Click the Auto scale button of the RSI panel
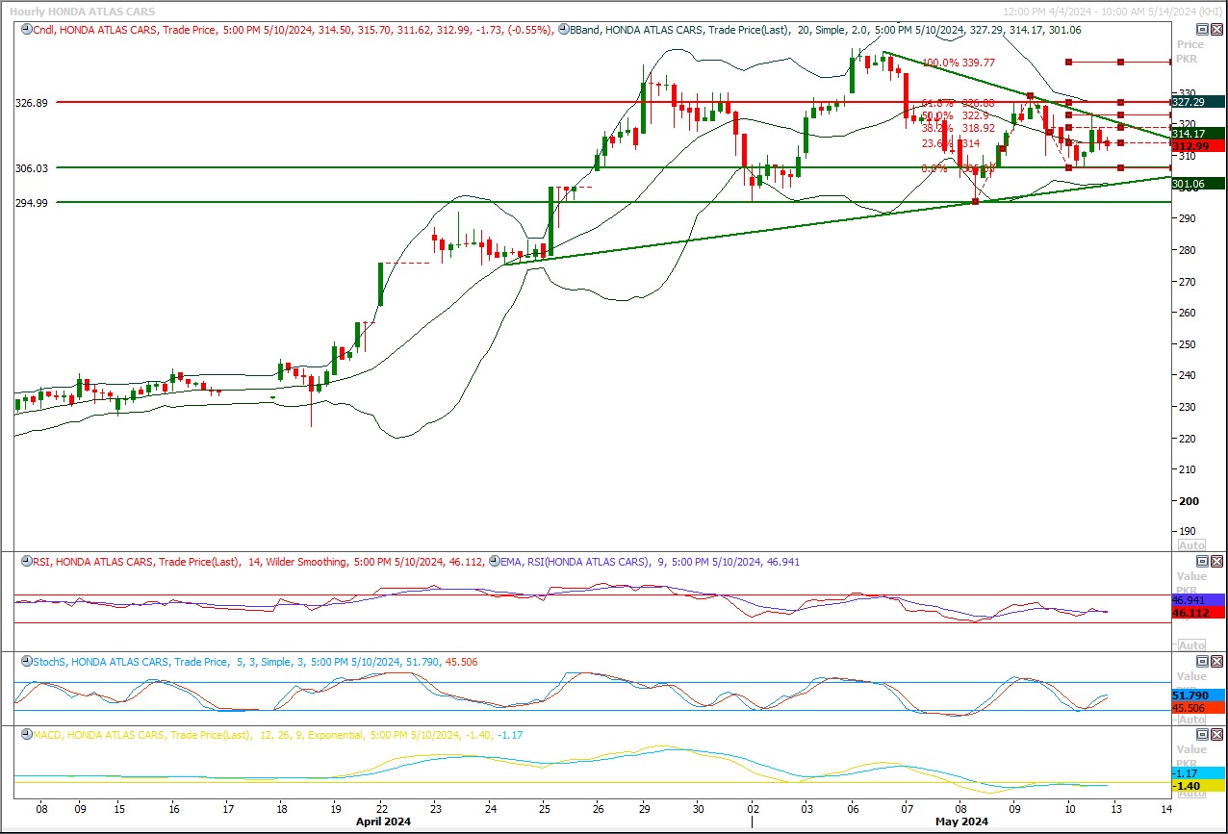1228x834 pixels. point(1190,645)
